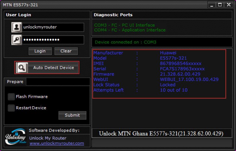Click the User Login heading
The height and width of the screenshot is (151, 236).
(x=18, y=15)
